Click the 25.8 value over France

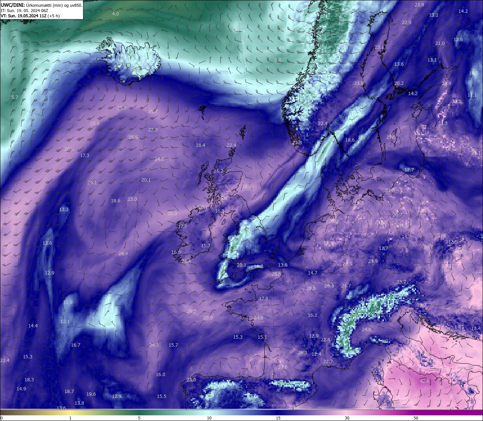(311, 288)
